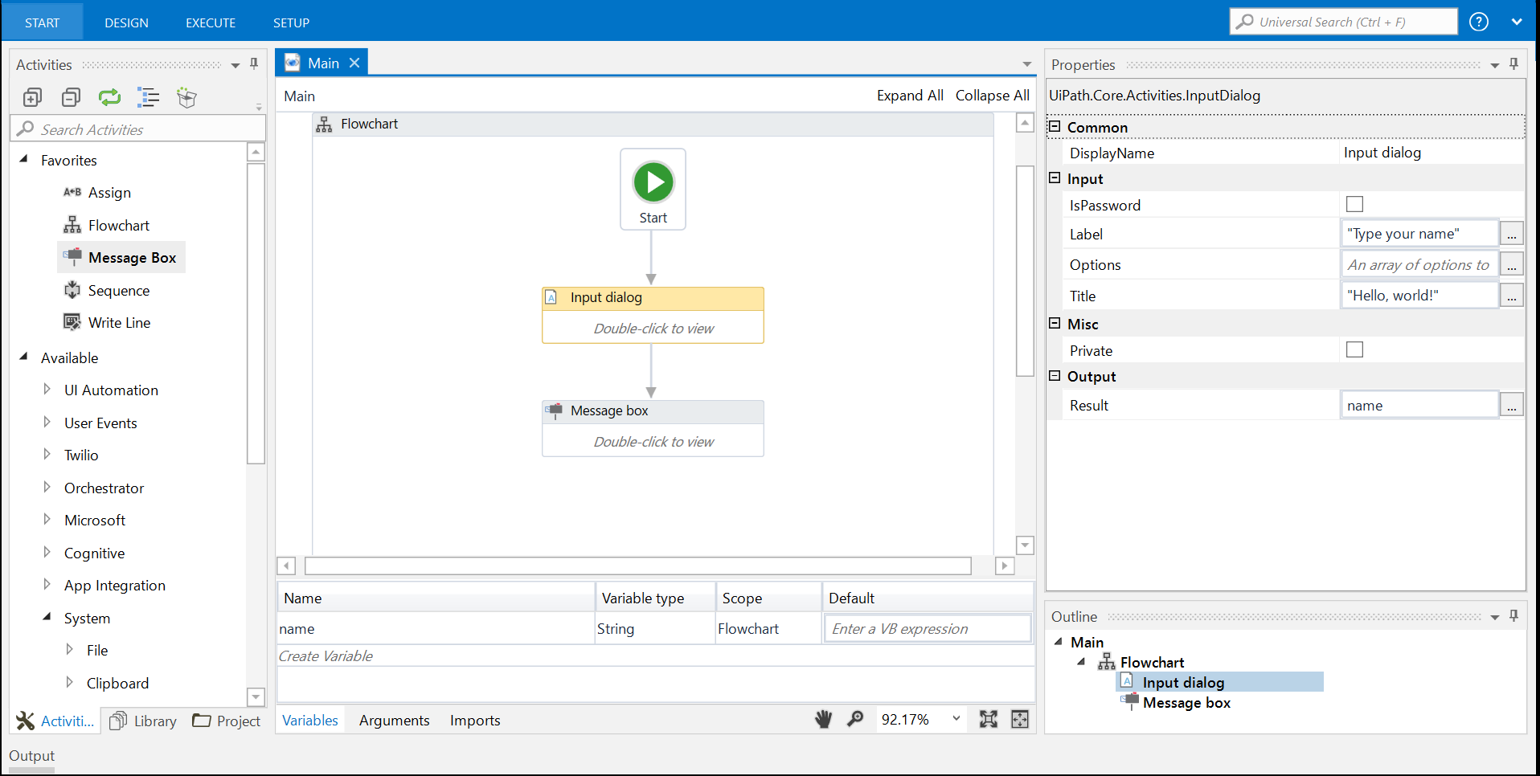
Task: Check the Private checkbox
Action: point(1355,350)
